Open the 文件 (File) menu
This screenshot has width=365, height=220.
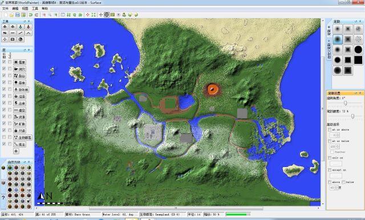click(x=5, y=9)
